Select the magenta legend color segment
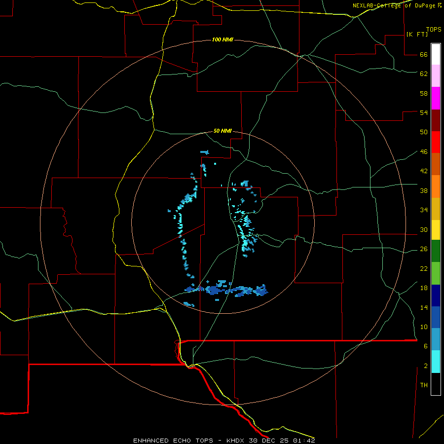Screen dimensions: 444x444 pos(436,98)
